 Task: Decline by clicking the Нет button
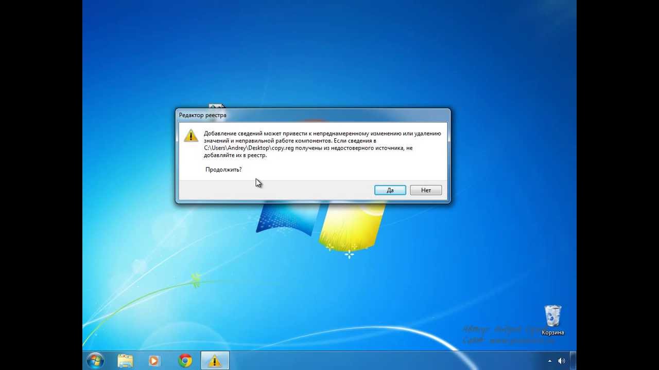pyautogui.click(x=426, y=190)
